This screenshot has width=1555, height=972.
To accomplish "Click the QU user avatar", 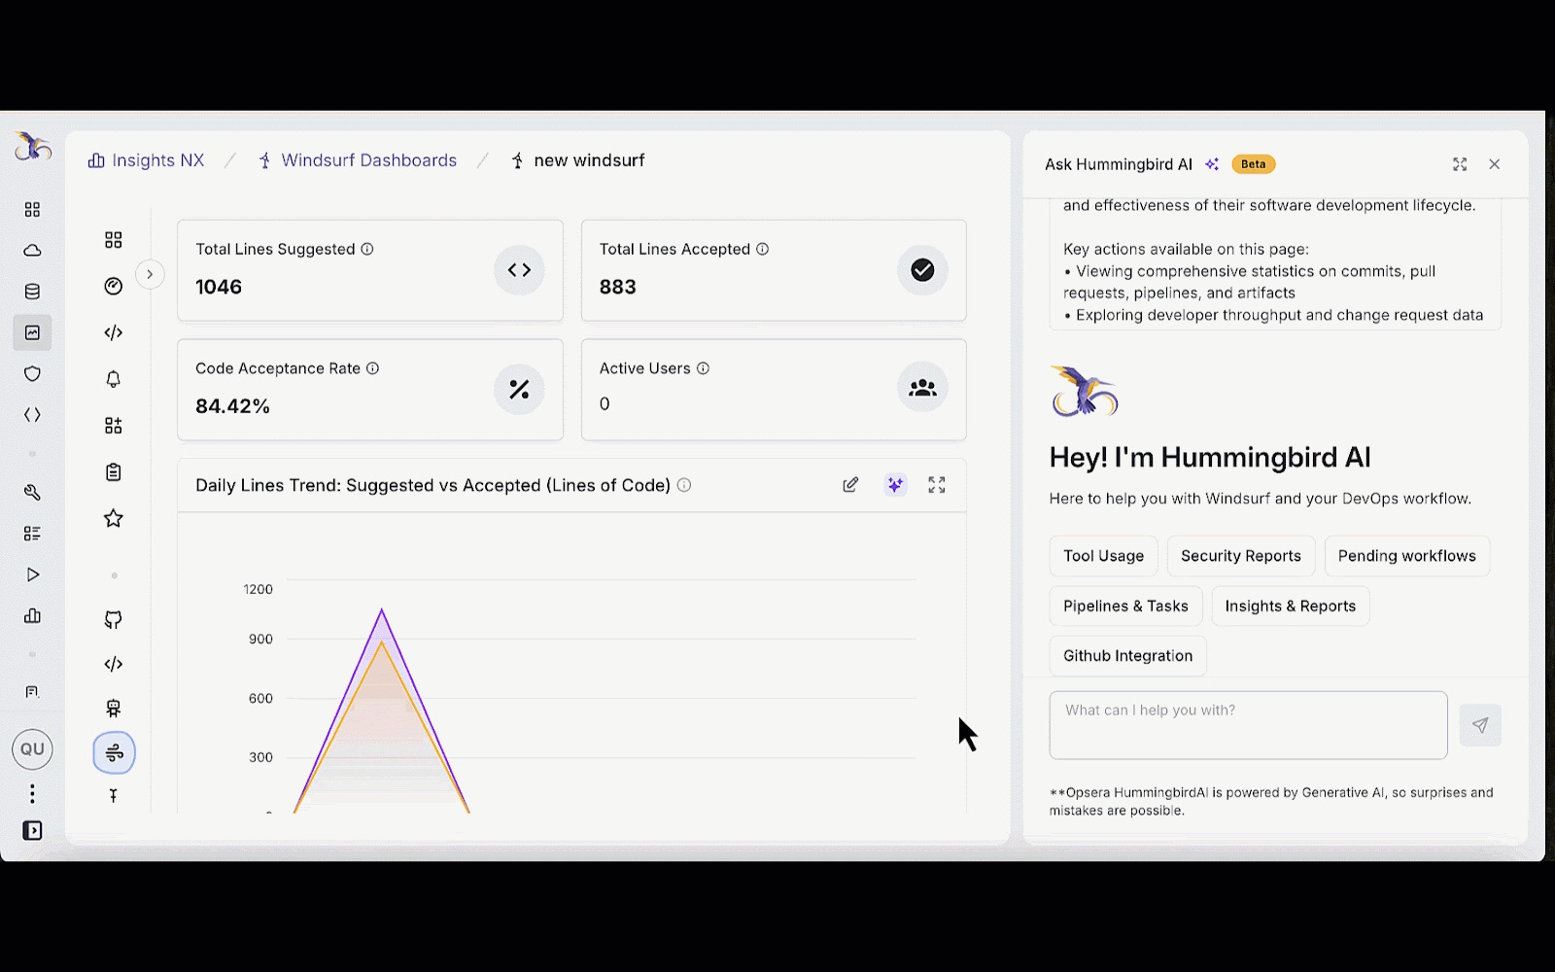I will pyautogui.click(x=32, y=749).
